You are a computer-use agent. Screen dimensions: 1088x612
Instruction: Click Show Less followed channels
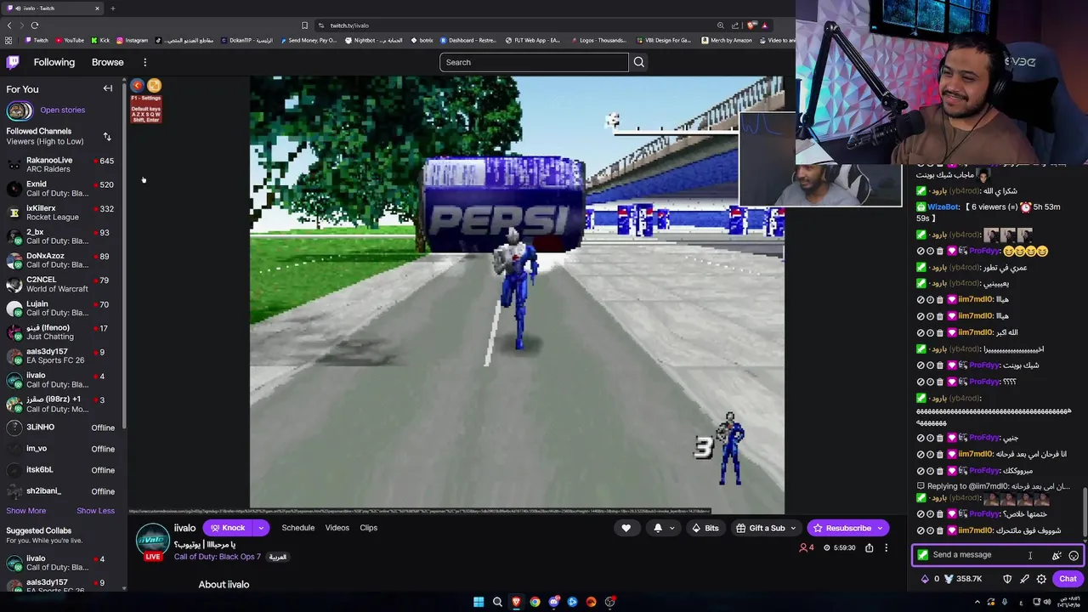pyautogui.click(x=95, y=511)
